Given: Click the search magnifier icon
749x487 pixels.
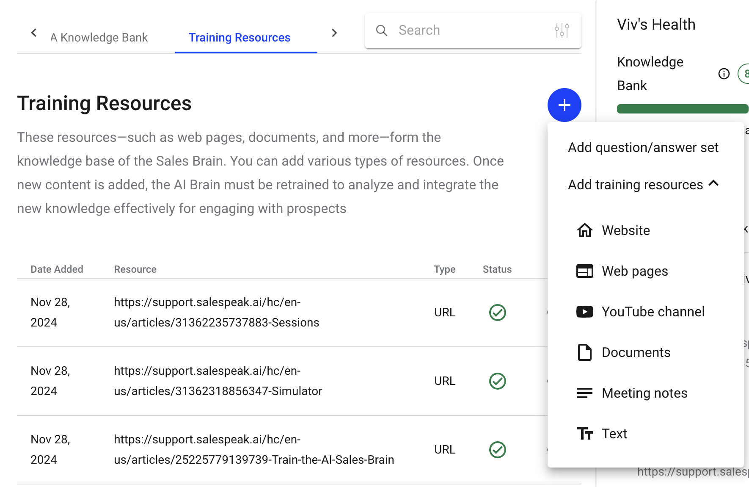Looking at the screenshot, I should tap(381, 30).
